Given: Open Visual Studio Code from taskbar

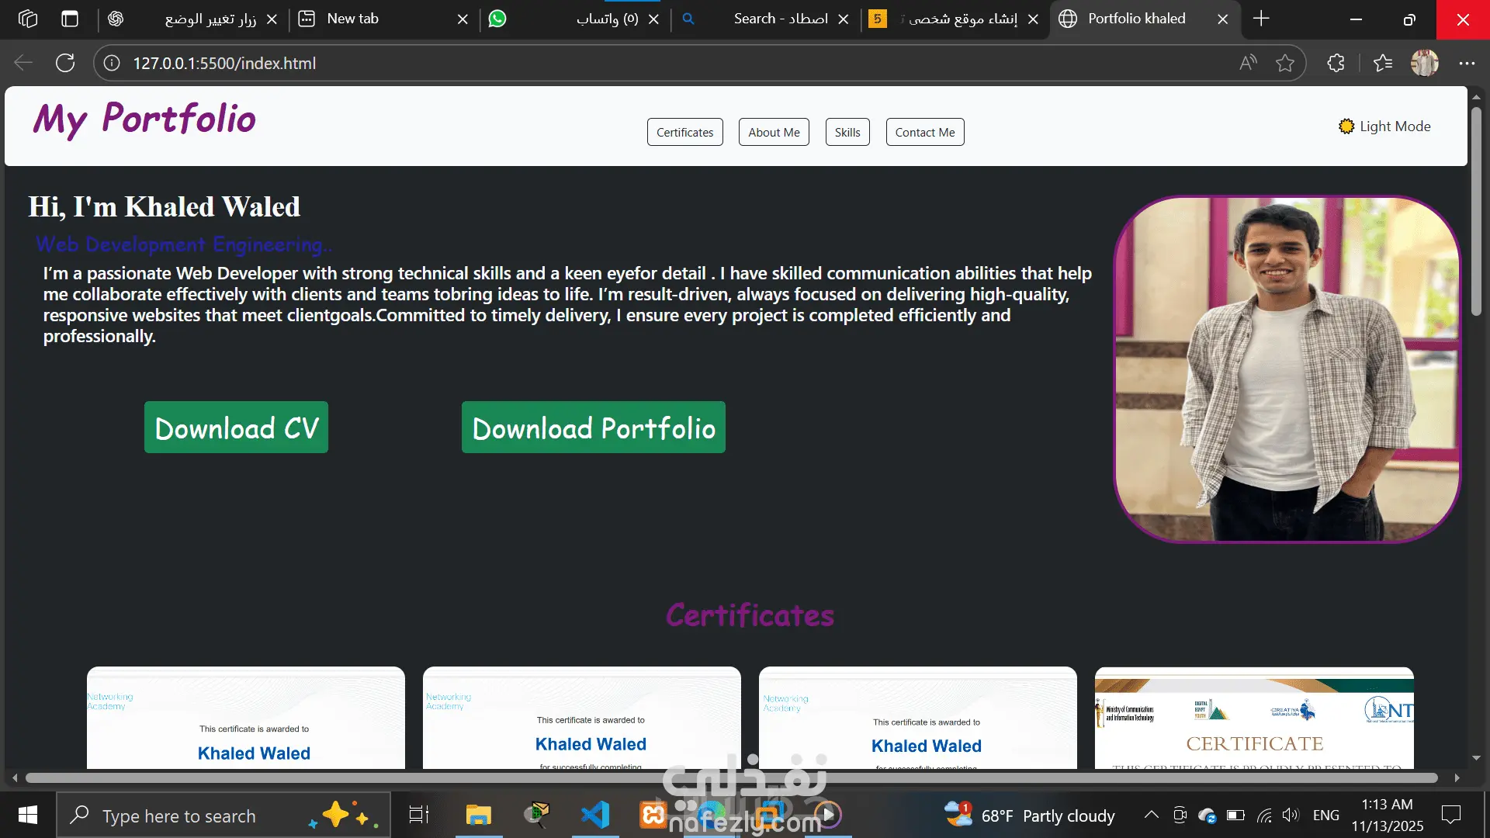Looking at the screenshot, I should (595, 815).
